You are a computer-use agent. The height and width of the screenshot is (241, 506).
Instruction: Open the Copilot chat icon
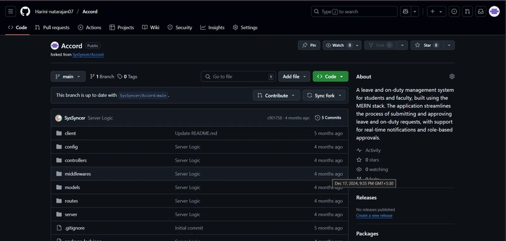[405, 11]
